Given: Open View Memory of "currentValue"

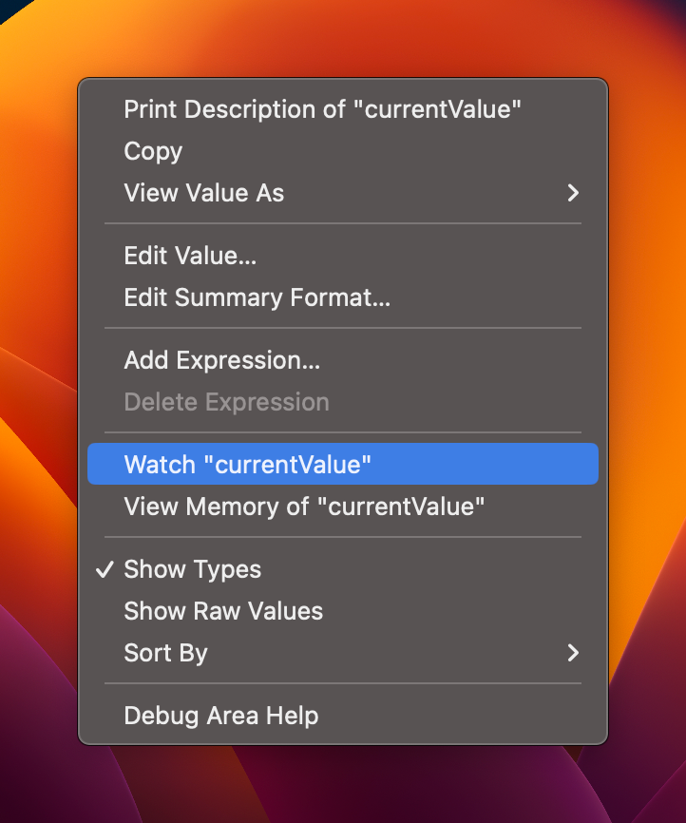Looking at the screenshot, I should [304, 507].
